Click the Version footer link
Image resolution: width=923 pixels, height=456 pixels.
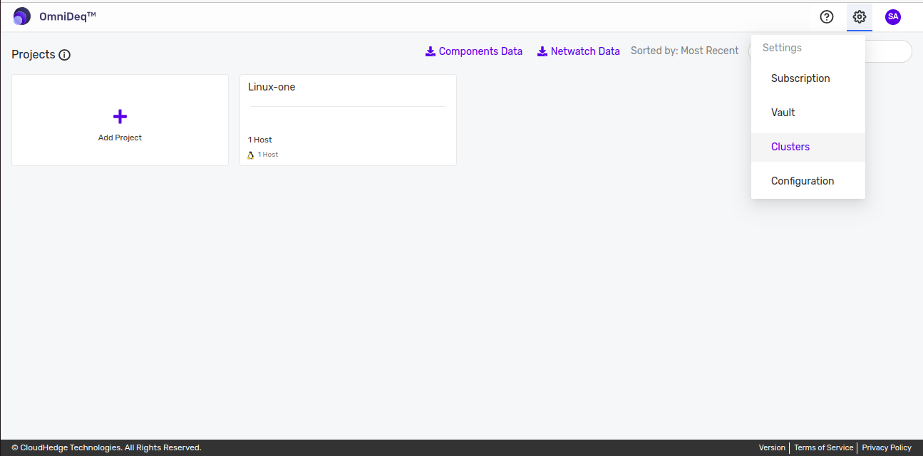click(772, 447)
